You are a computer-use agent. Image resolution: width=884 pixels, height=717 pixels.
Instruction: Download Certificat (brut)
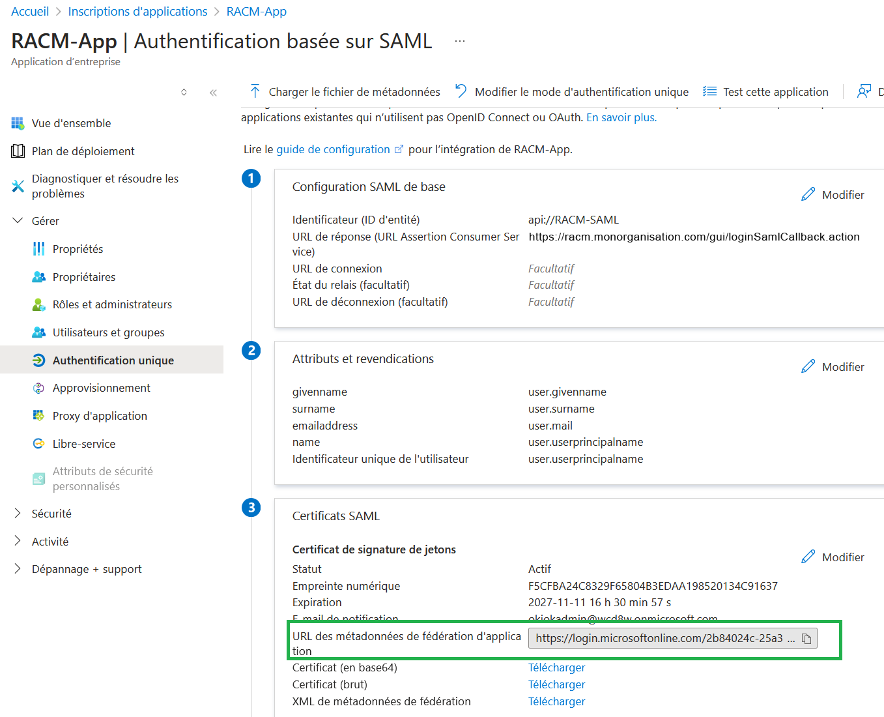(x=556, y=684)
